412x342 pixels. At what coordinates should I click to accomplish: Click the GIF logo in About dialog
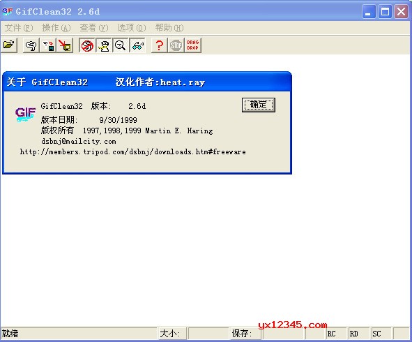[x=25, y=114]
